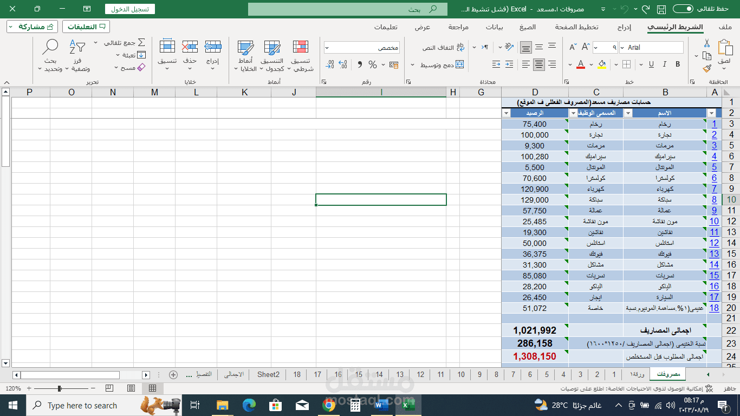This screenshot has width=740, height=416.
Task: Open the font size 9 dropdown
Action: tap(596, 48)
